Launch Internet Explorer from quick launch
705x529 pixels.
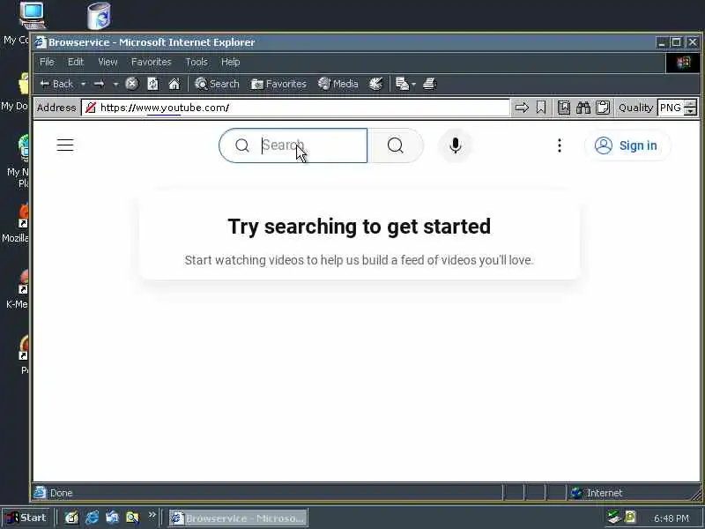tap(93, 518)
